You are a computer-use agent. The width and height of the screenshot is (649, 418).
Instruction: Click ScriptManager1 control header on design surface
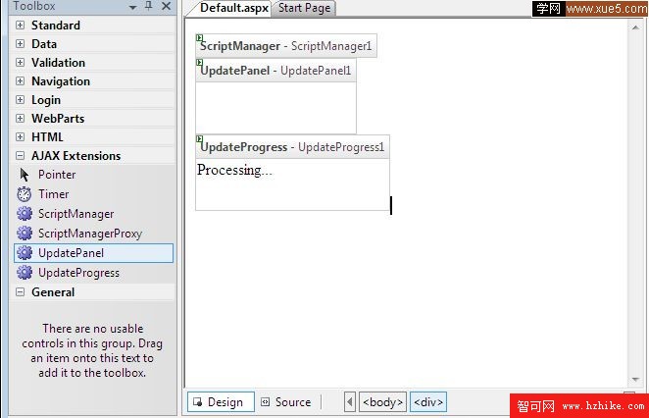[x=286, y=45]
